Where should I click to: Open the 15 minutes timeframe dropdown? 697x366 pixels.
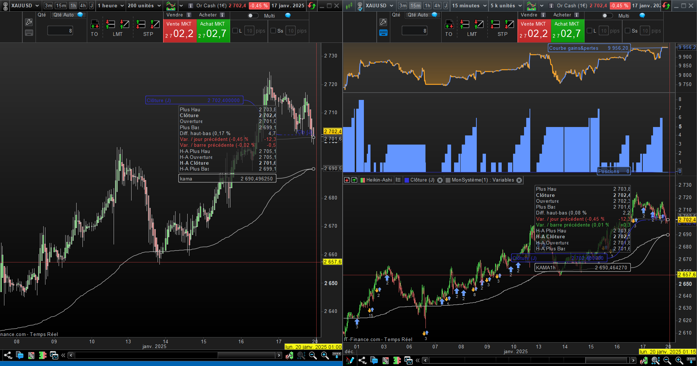469,6
